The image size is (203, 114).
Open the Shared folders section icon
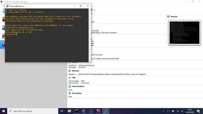pos(70,86)
